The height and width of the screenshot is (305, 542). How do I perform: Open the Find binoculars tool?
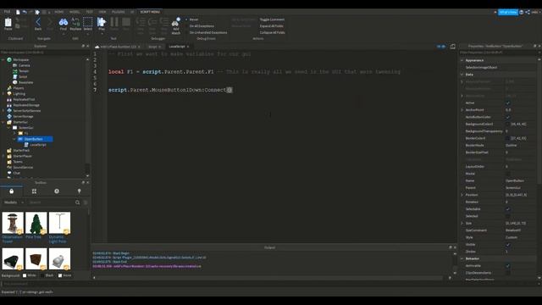click(64, 23)
